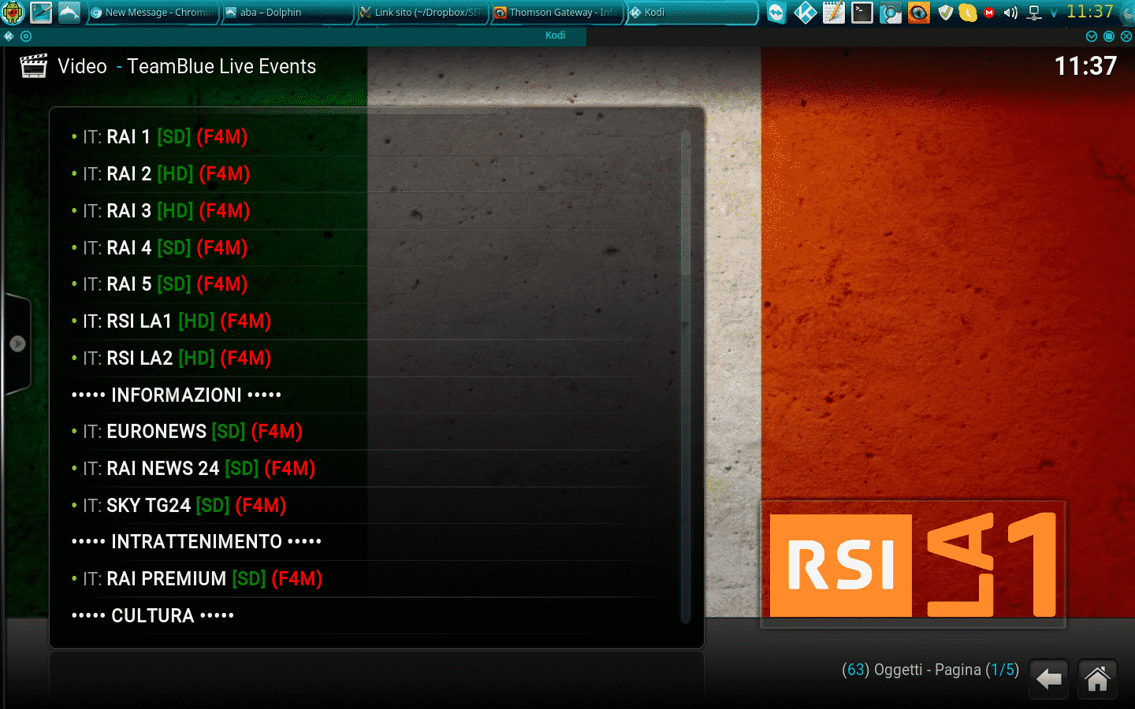
Task: Play IT: RAI 1 [SD] stream
Action: click(165, 137)
